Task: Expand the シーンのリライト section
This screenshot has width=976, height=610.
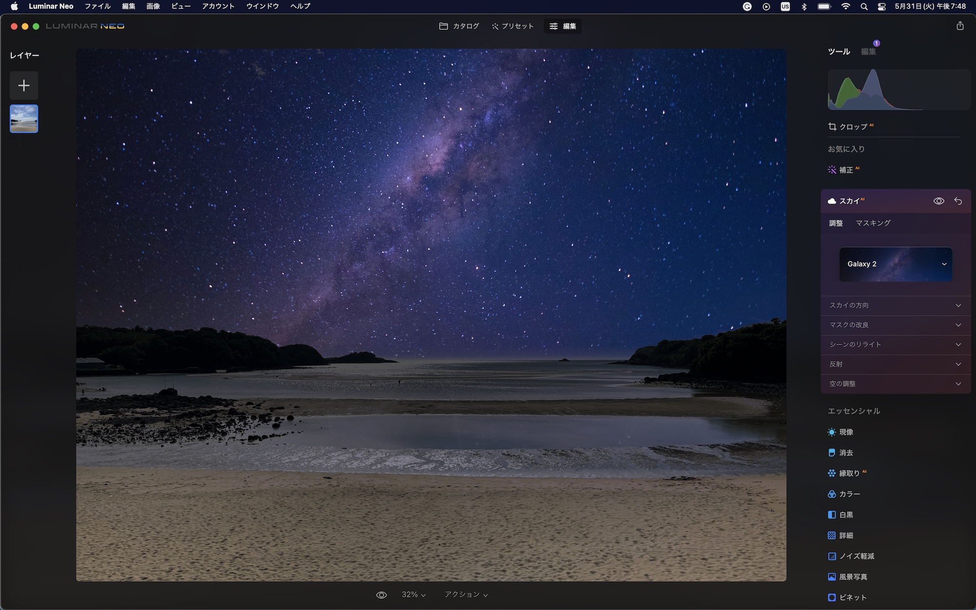Action: point(895,345)
